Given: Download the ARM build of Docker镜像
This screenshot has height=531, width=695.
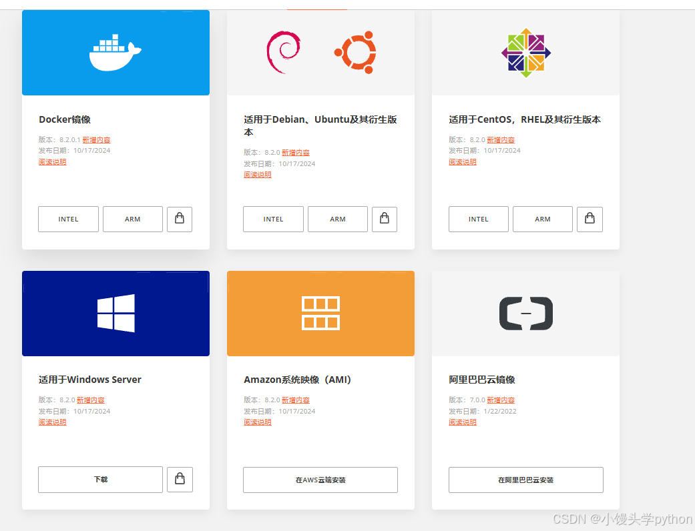Looking at the screenshot, I should [133, 219].
